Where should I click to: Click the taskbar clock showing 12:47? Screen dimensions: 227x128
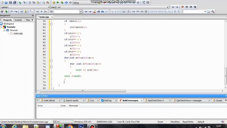coord(219,126)
